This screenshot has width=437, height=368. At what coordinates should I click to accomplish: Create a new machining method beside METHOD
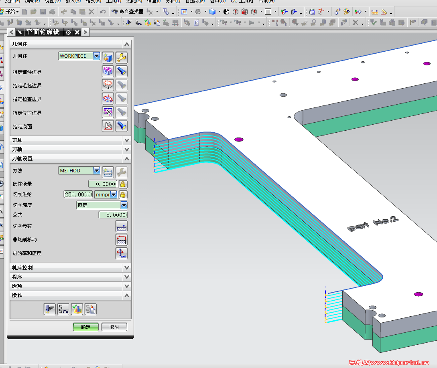(x=108, y=172)
